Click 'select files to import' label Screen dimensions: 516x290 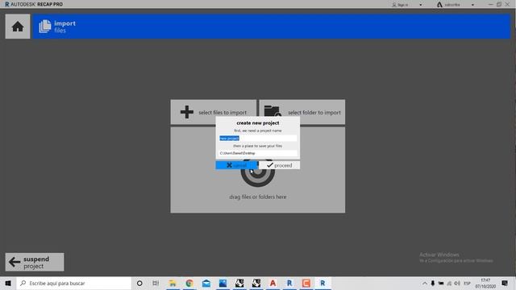[x=223, y=113]
